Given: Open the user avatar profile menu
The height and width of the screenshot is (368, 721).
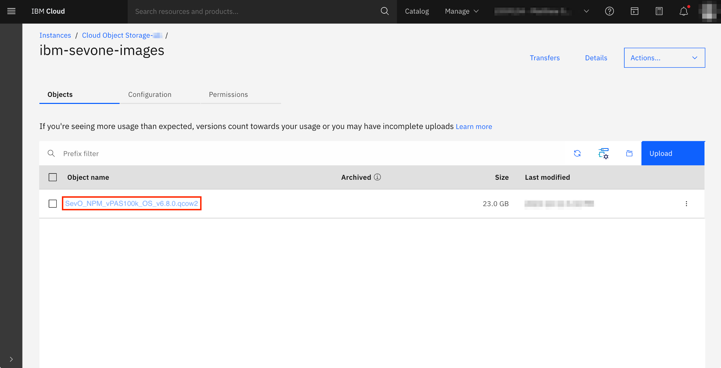Looking at the screenshot, I should tap(709, 11).
